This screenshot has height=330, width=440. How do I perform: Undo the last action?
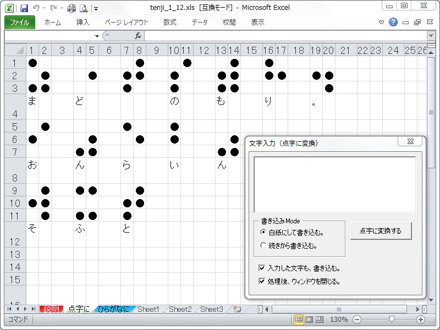click(x=36, y=8)
